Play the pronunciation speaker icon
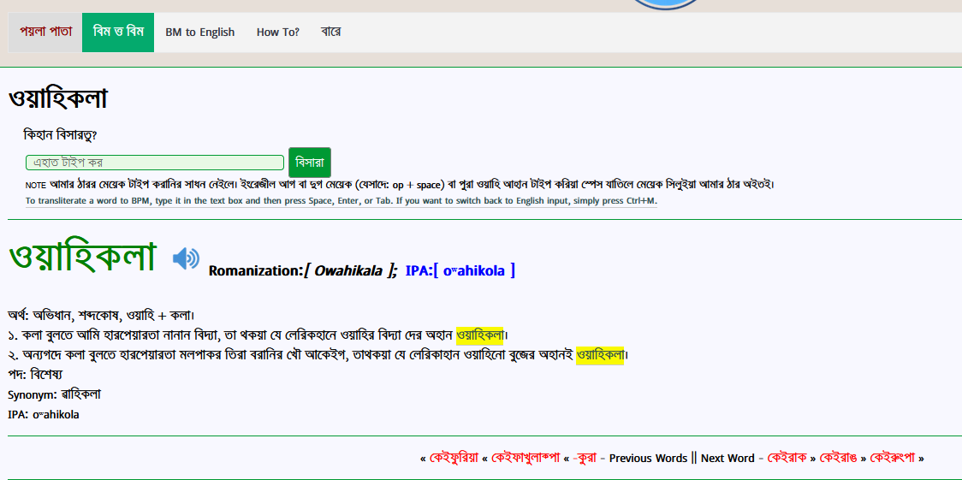962x480 pixels. 186,258
